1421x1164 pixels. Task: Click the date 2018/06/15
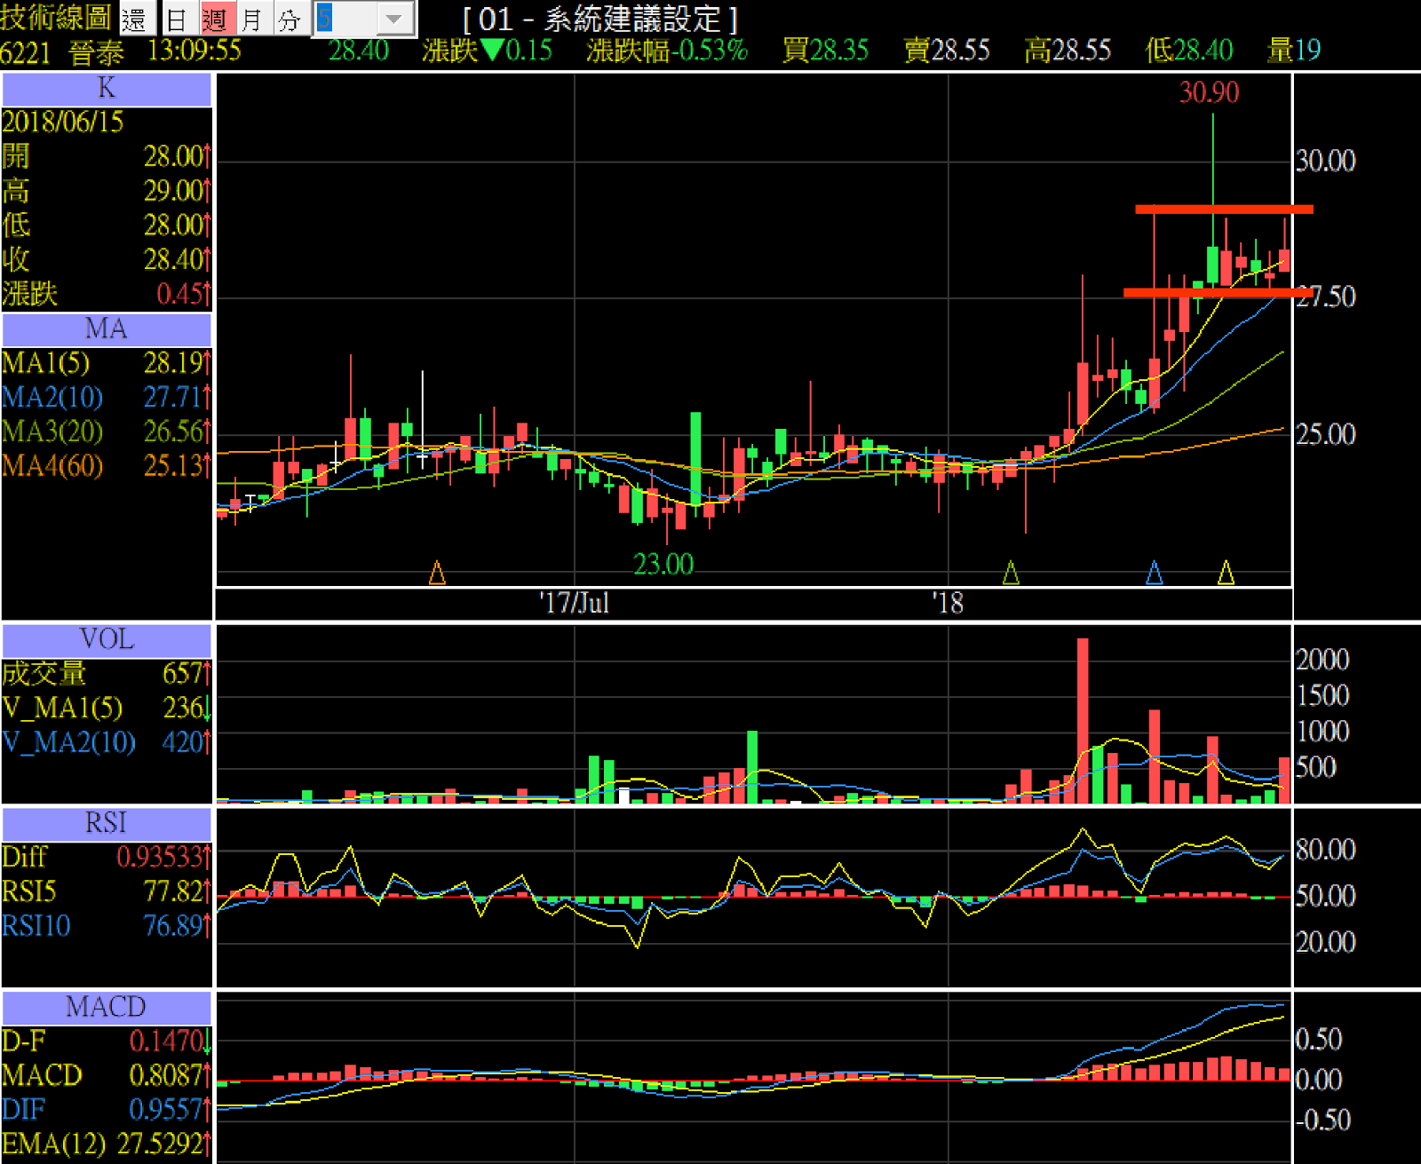click(63, 123)
